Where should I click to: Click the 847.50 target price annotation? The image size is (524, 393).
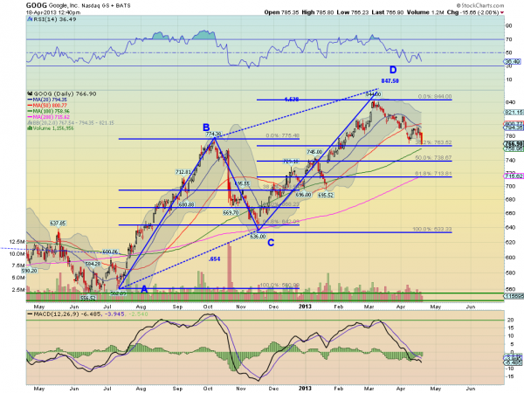390,81
